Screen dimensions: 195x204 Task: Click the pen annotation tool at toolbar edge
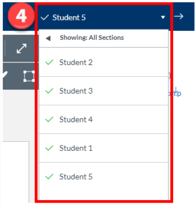pyautogui.click(x=5, y=75)
